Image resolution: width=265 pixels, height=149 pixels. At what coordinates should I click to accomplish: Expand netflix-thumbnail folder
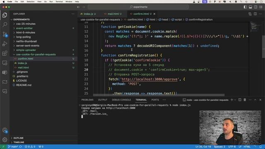tap(26, 41)
